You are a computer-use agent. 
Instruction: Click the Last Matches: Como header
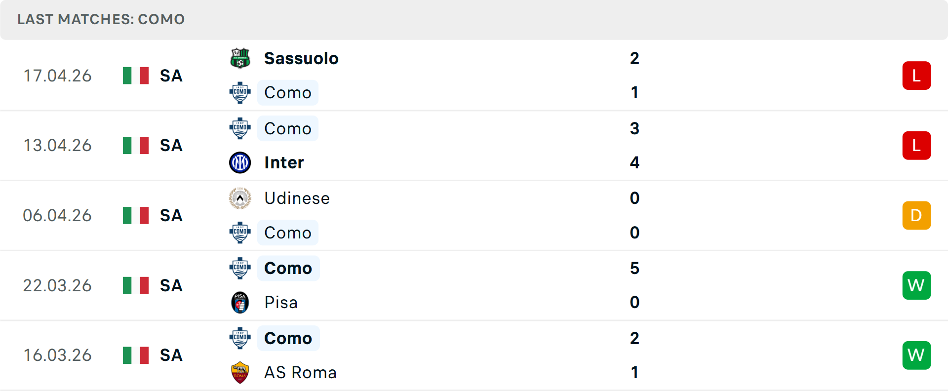101,19
